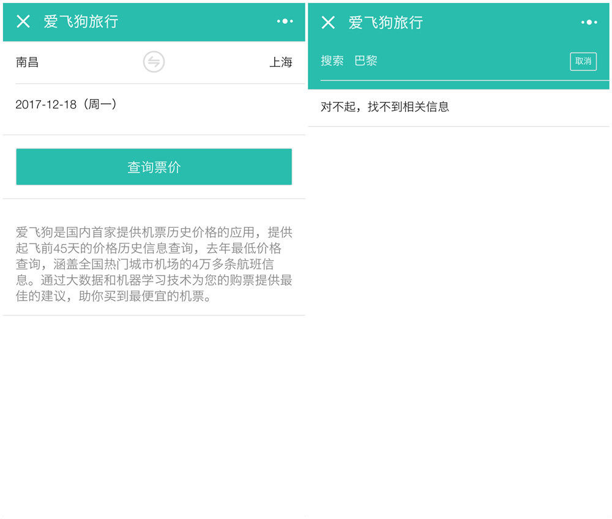
Task: Close the right search screen with X
Action: (328, 23)
